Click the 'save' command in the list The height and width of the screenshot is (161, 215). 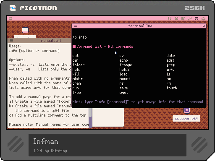click(123, 88)
